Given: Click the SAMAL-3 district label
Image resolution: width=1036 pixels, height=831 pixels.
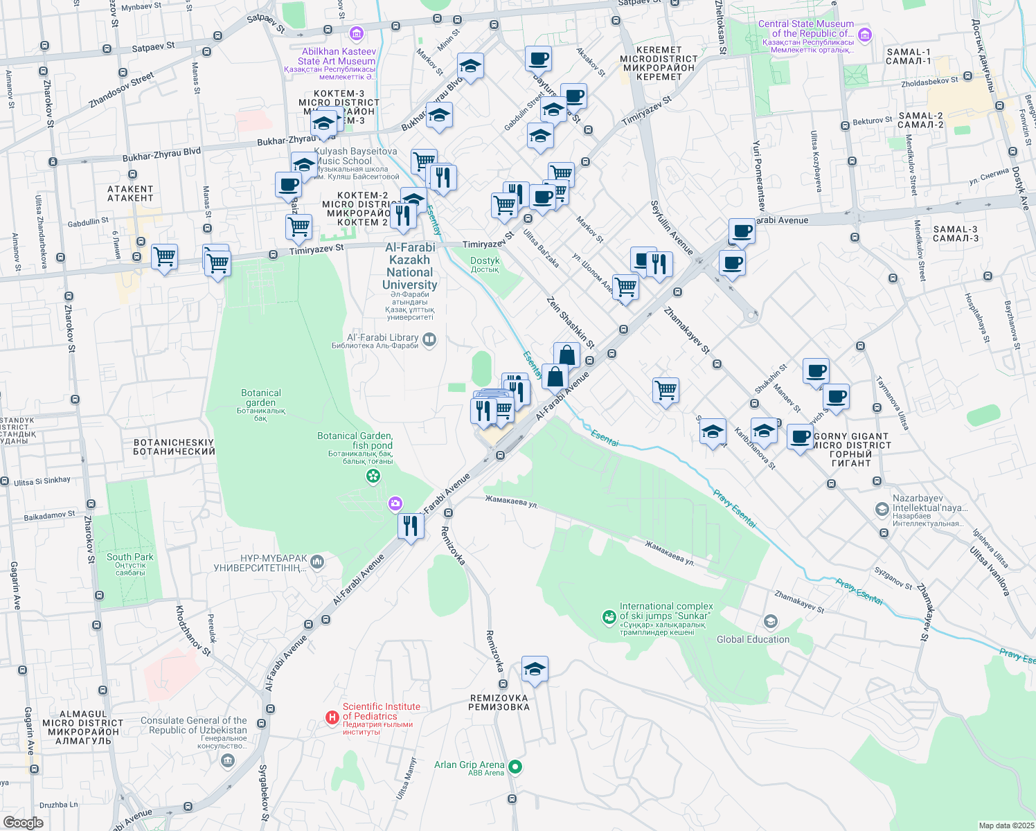Looking at the screenshot, I should pyautogui.click(x=956, y=233).
